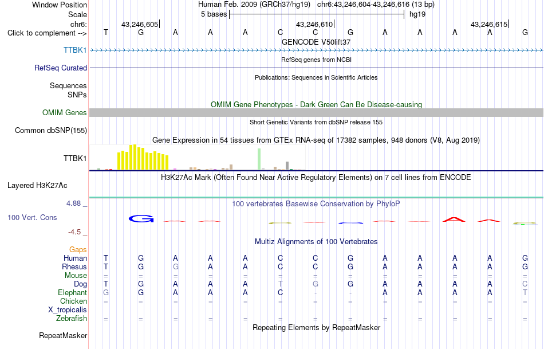Click the faded T in the Dog row
This screenshot has width=544, height=349.
[281, 284]
